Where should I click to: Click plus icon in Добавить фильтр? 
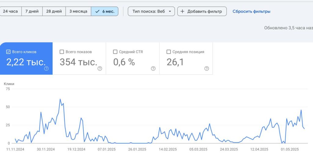point(182,11)
